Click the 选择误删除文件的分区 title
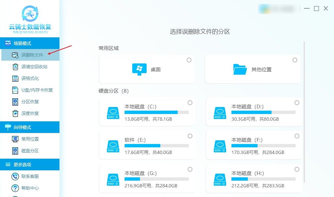 (x=200, y=32)
